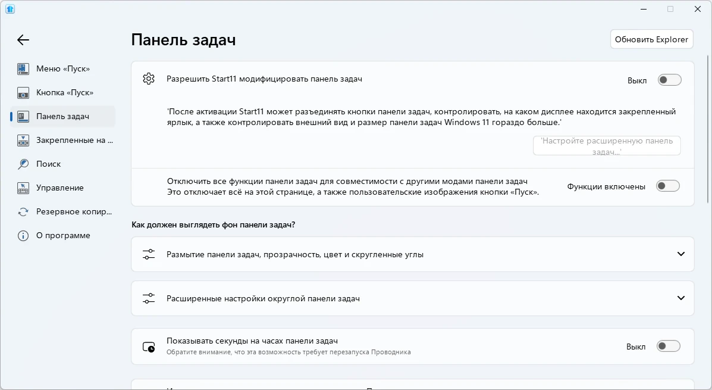712x390 pixels.
Task: Click the Кнопка «Пуск» sidebar icon
Action: 23,93
